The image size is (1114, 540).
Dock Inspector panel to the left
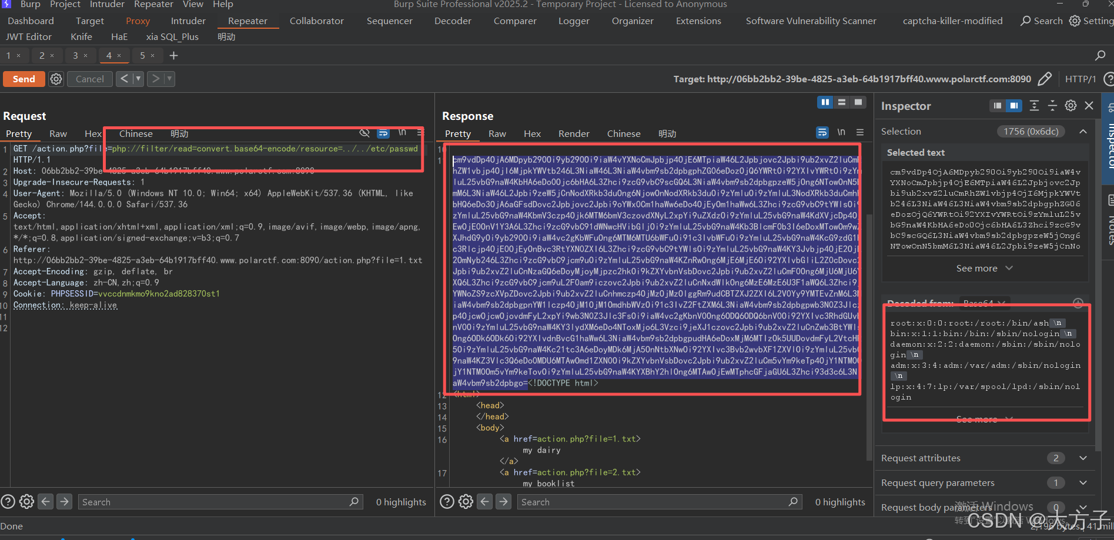(x=997, y=106)
